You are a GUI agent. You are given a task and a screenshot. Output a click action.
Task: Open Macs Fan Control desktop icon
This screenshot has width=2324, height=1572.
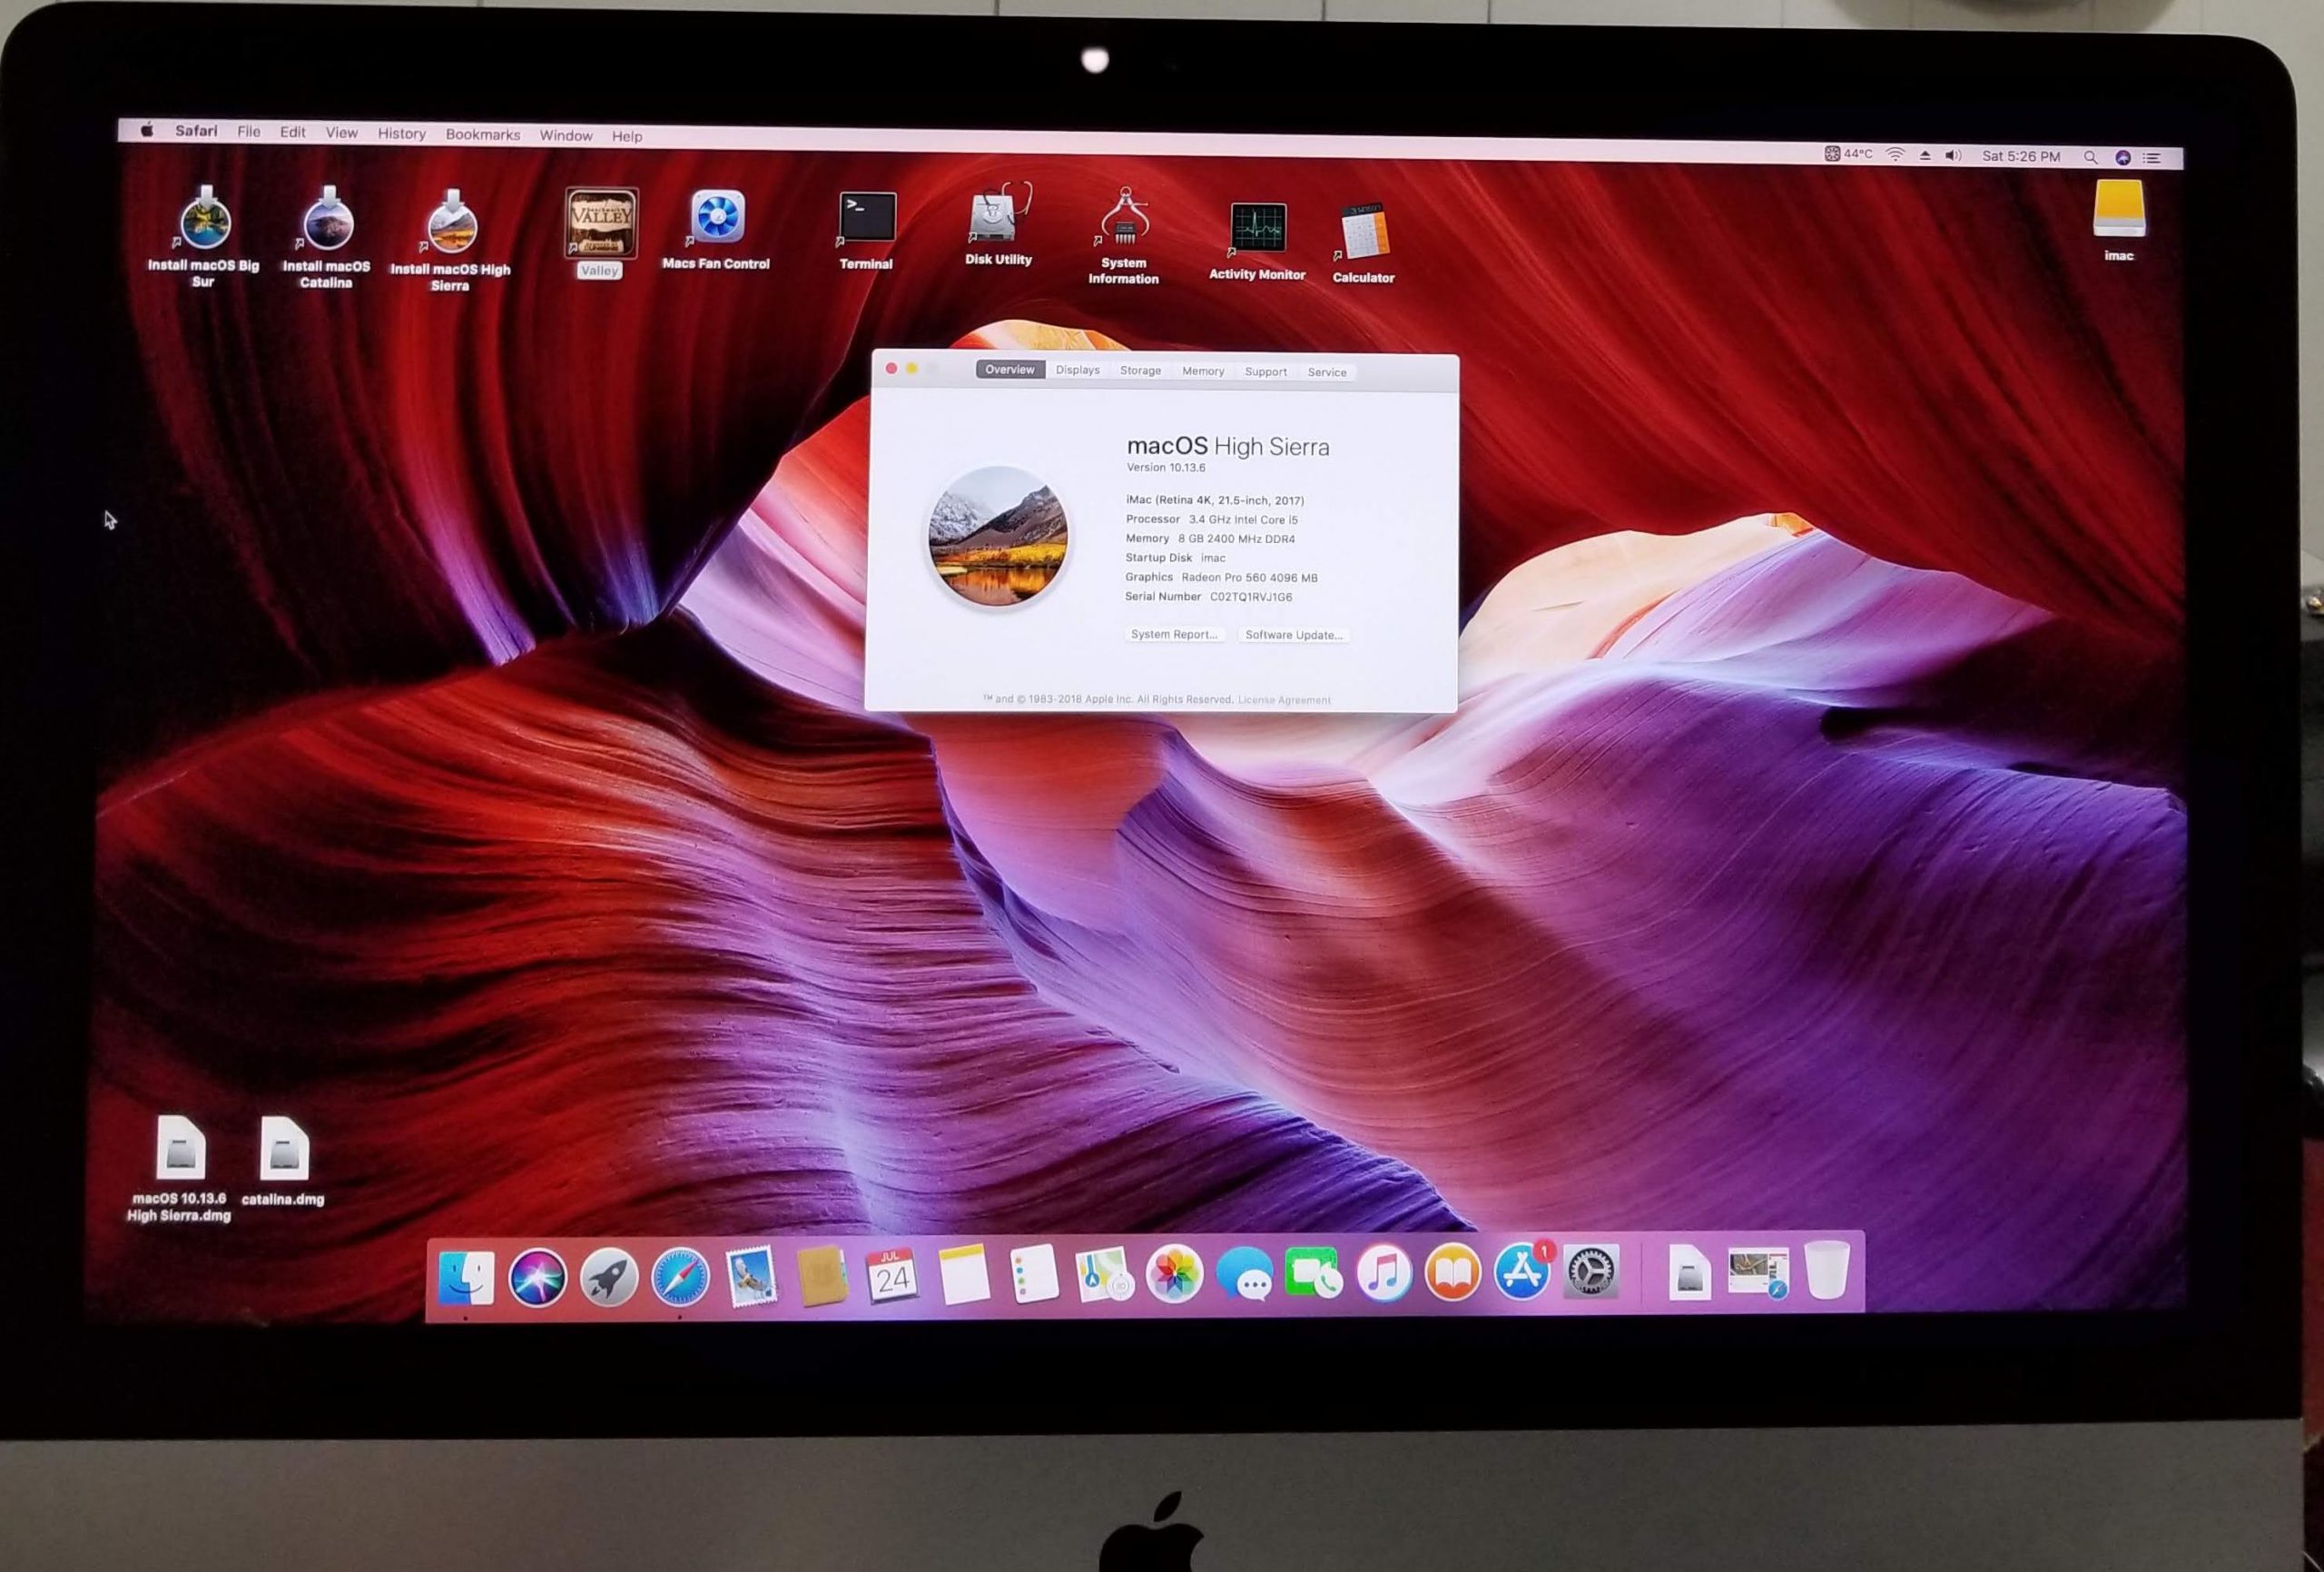pyautogui.click(x=717, y=217)
